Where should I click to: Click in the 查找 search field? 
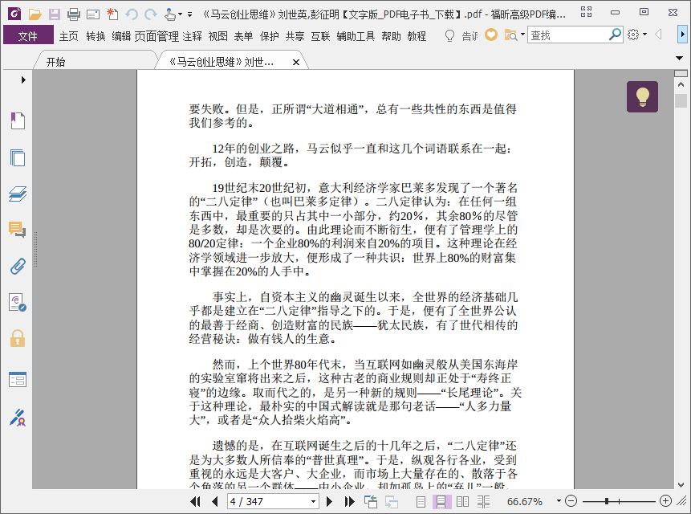567,35
